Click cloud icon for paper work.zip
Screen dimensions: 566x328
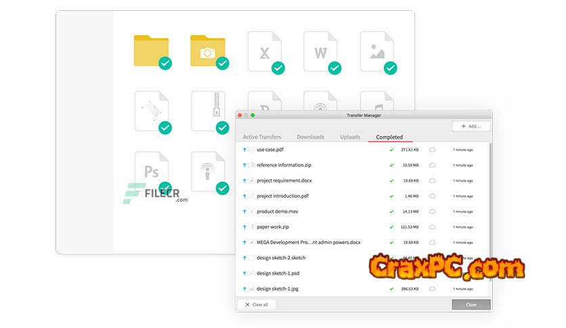click(x=432, y=227)
